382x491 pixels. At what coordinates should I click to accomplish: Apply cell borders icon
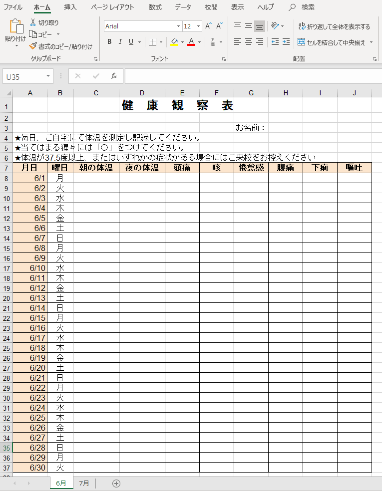pos(152,41)
